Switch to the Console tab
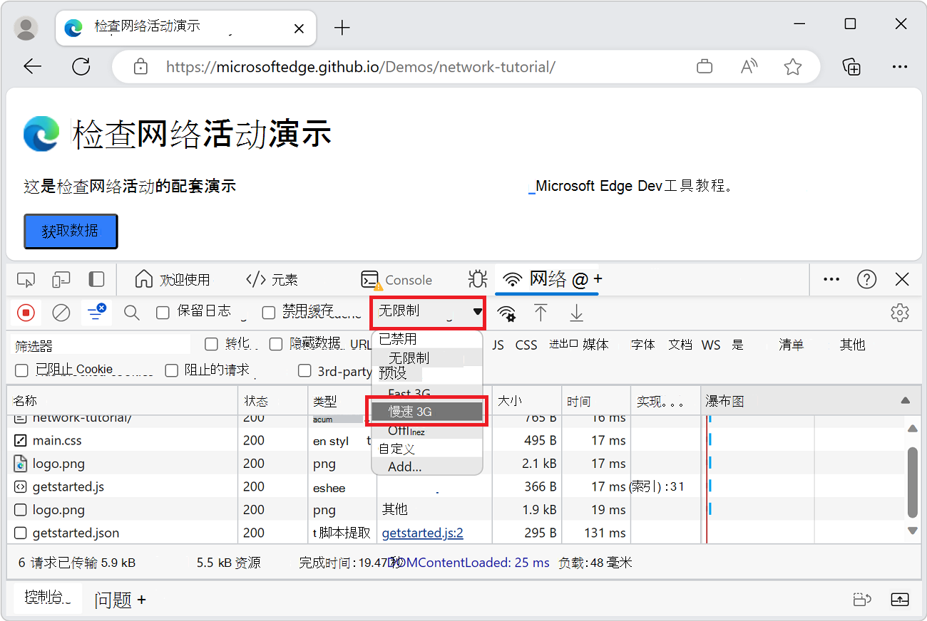This screenshot has width=927, height=621. click(x=396, y=280)
